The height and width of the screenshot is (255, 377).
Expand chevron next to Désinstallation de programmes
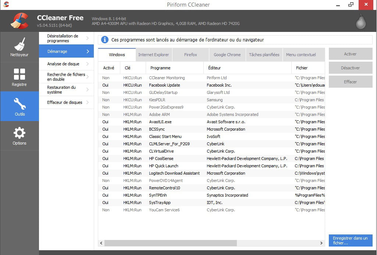[88, 38]
